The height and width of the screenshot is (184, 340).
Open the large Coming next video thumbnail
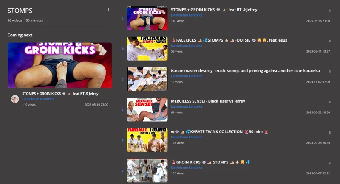(59, 65)
